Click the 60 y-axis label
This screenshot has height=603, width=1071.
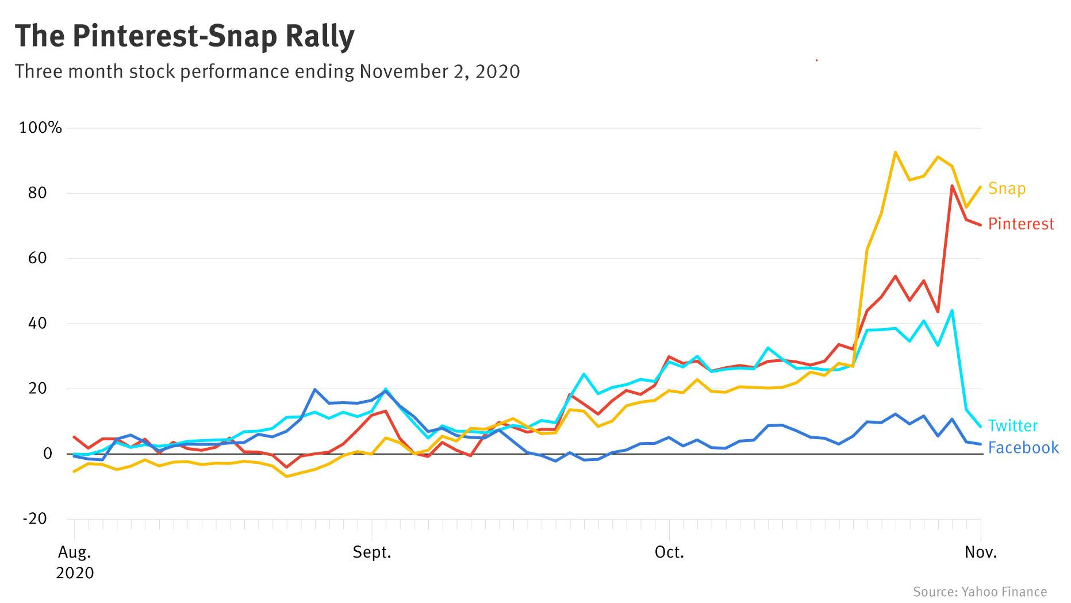[x=37, y=258]
